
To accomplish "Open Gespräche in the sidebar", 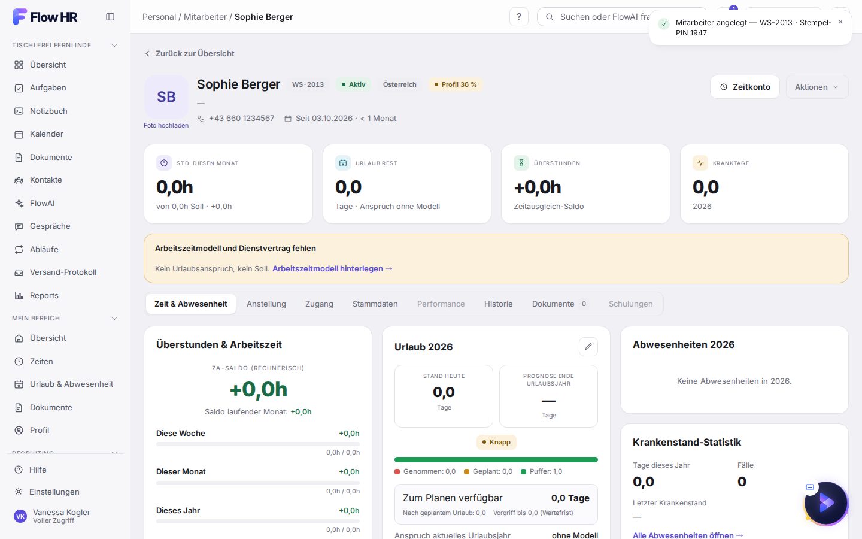I will [x=65, y=226].
